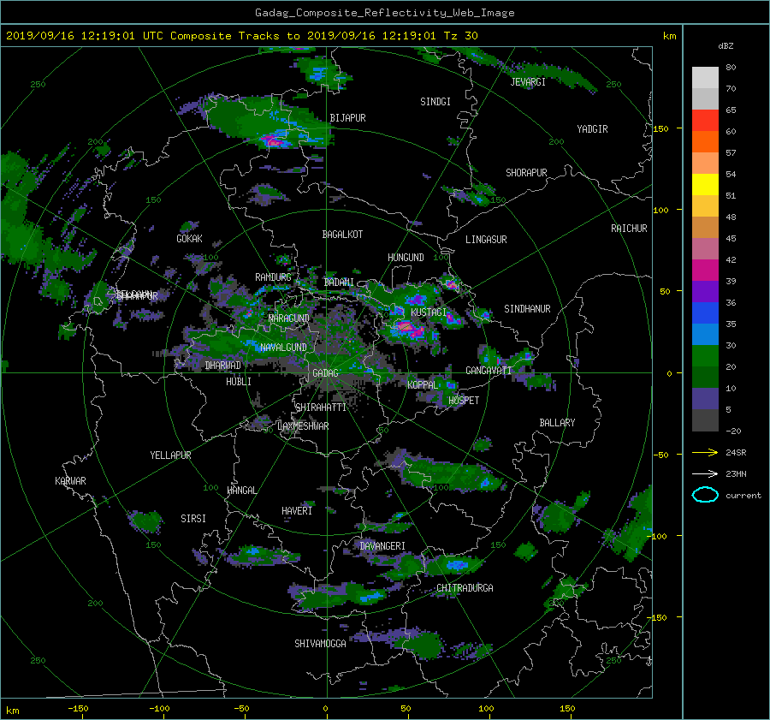The width and height of the screenshot is (770, 720).
Task: Click the HAVERI city label
Action: (x=297, y=512)
